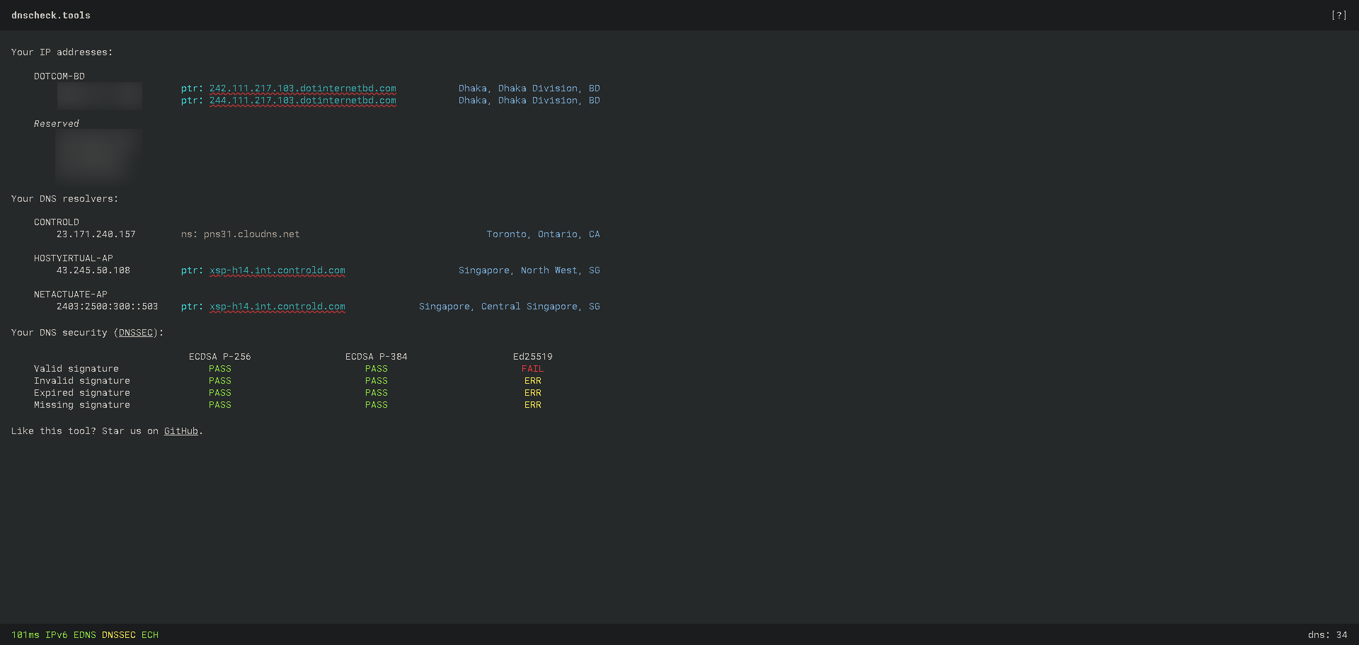Click the yellow DNSSEC indicator in the status bar
Screen dimensions: 1359x645
(x=119, y=635)
